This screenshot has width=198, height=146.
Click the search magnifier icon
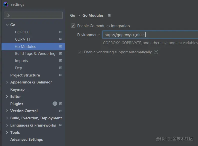[x=8, y=15]
